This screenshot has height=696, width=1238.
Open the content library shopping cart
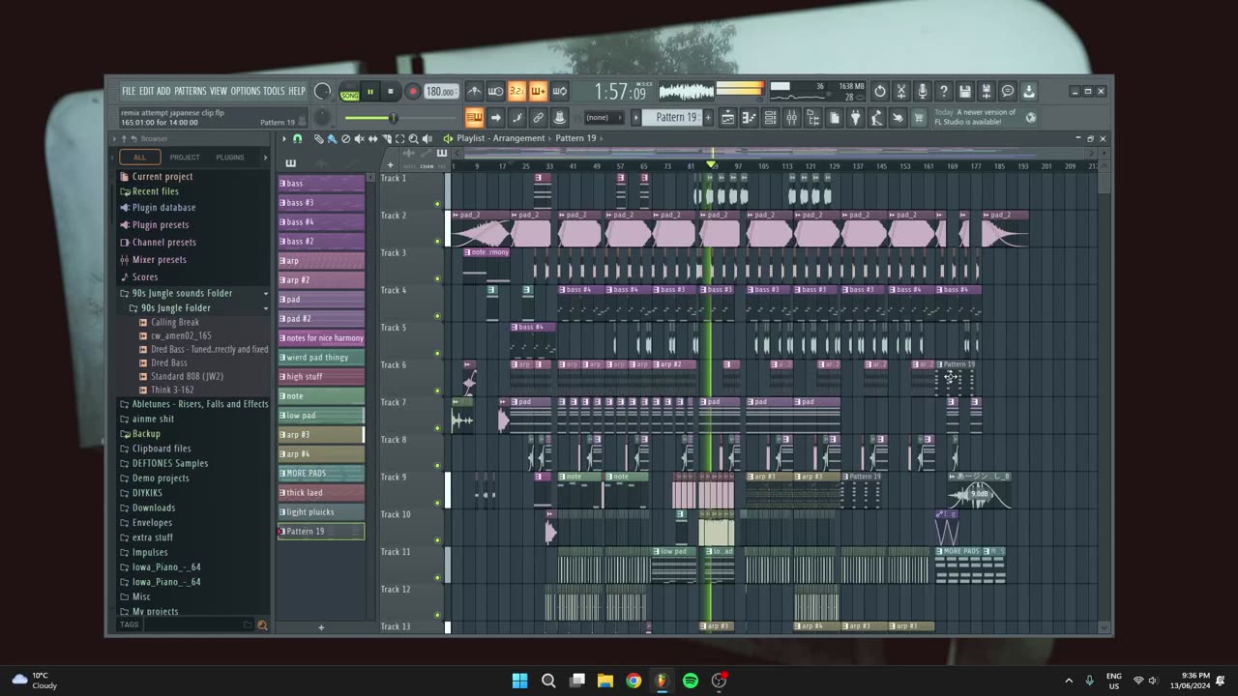pyautogui.click(x=919, y=118)
